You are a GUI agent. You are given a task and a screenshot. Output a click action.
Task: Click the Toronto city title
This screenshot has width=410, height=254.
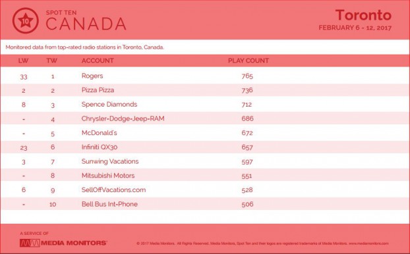coord(363,15)
